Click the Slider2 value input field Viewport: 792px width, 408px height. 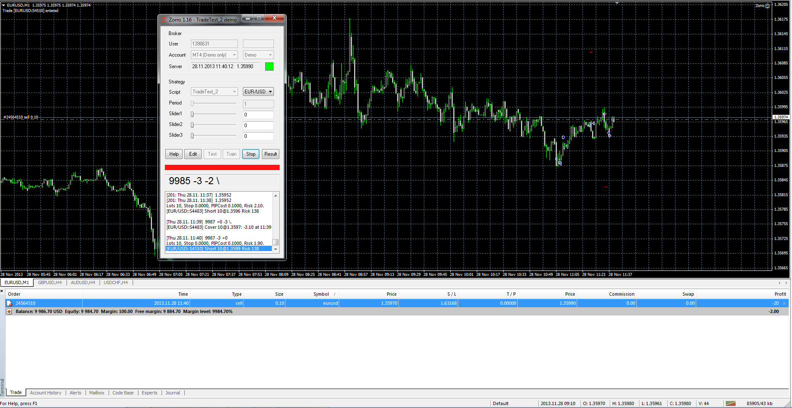258,126
